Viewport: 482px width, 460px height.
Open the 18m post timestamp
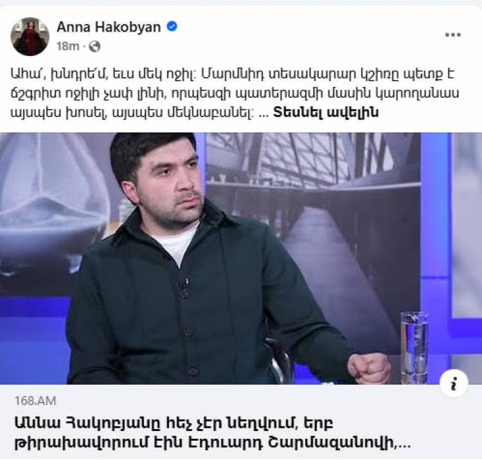(67, 46)
